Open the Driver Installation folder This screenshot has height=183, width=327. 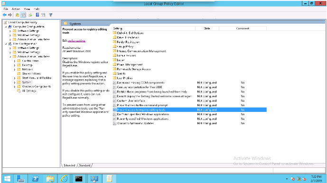coord(128,37)
